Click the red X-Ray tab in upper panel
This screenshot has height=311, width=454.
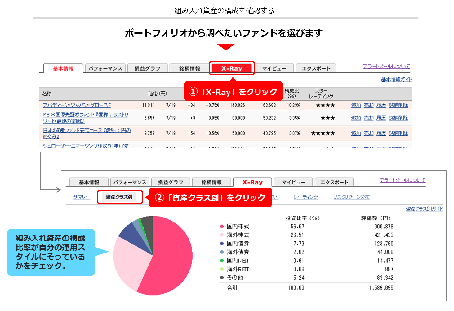(231, 68)
